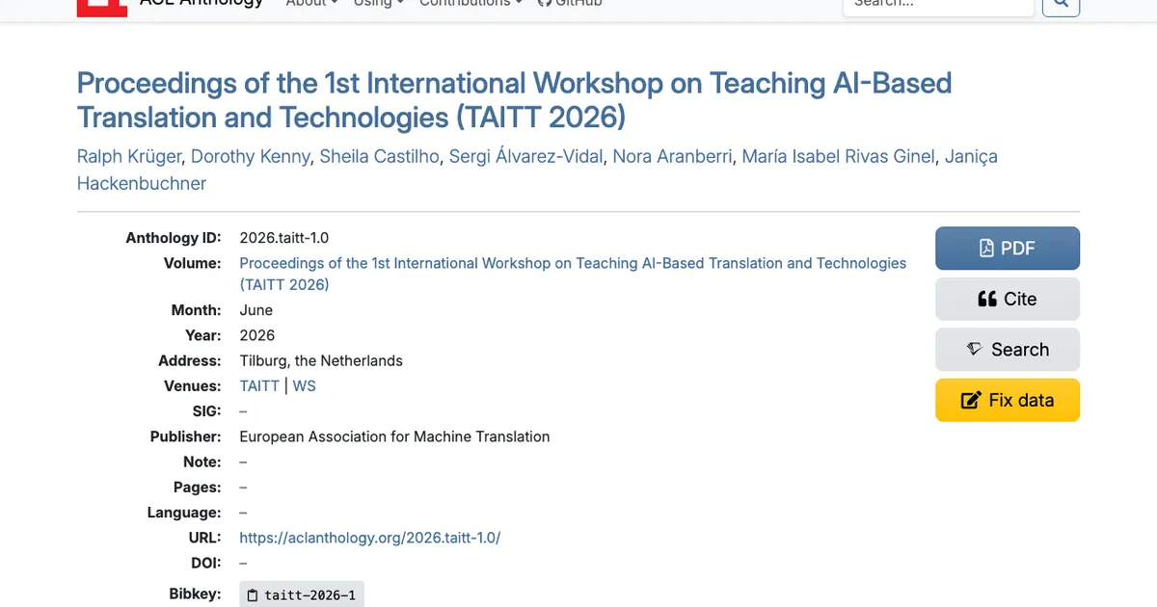
Task: Click the yellow Fix data button
Action: pos(1008,400)
